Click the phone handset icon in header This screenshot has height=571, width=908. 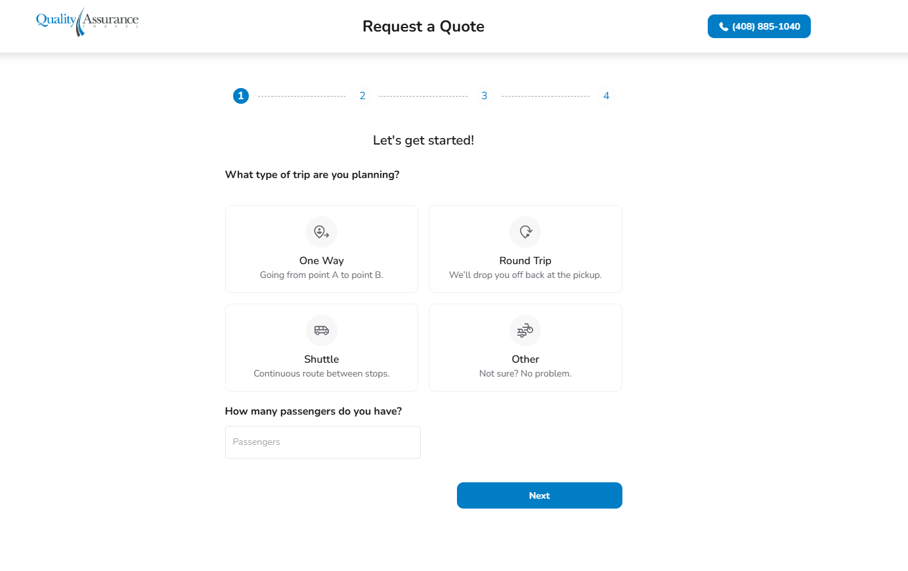[724, 27]
